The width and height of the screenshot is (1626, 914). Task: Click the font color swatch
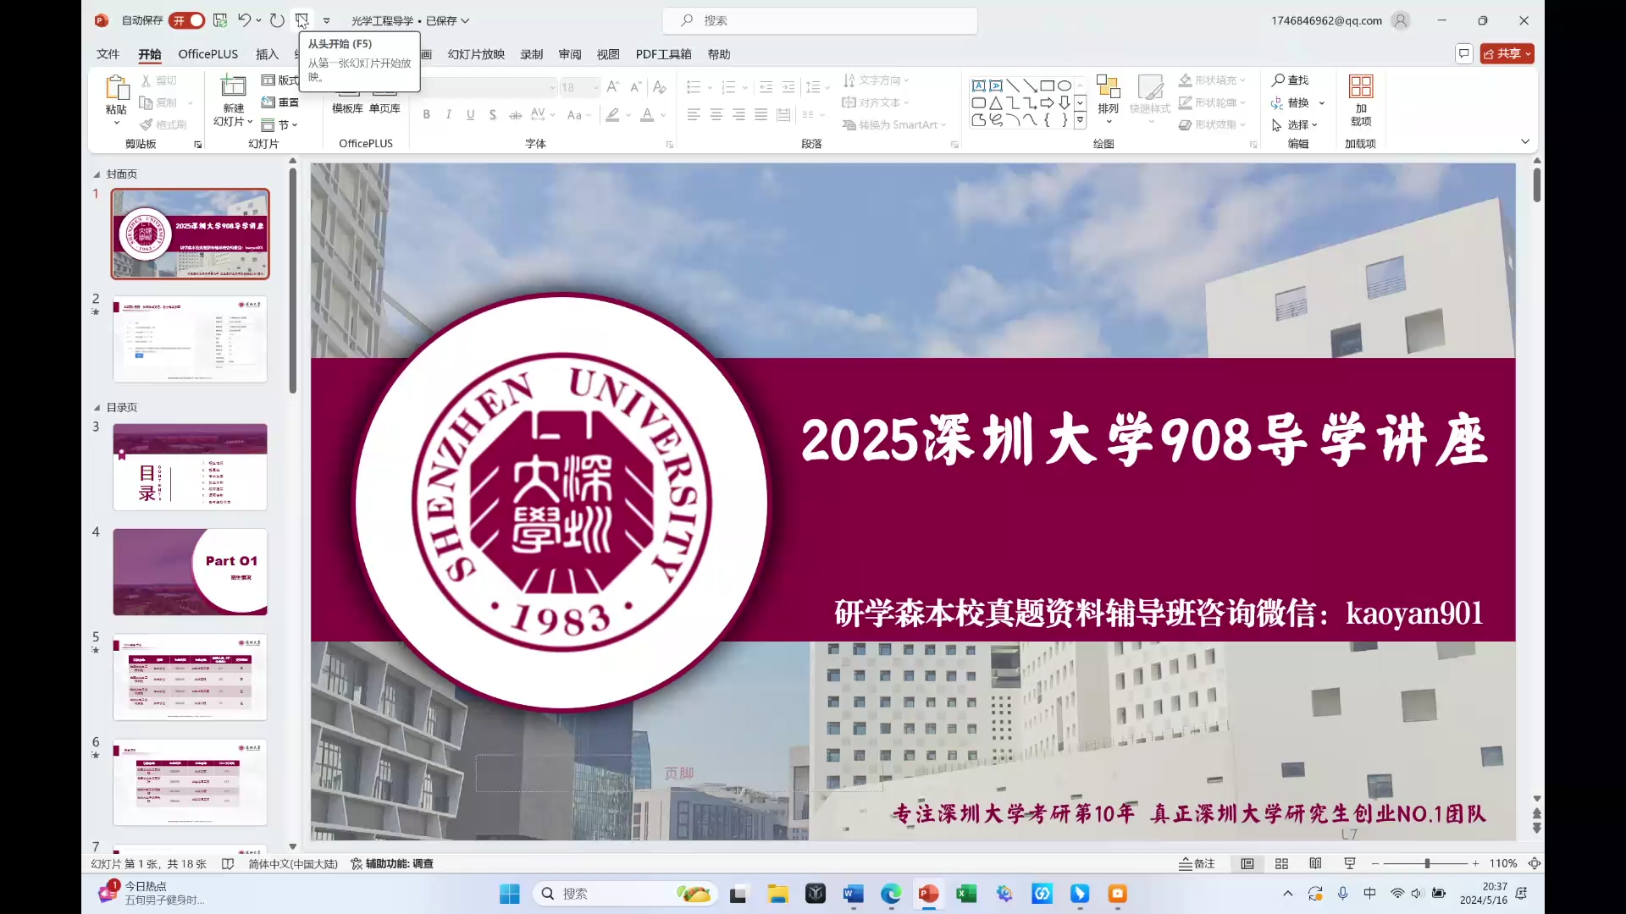coord(647,115)
